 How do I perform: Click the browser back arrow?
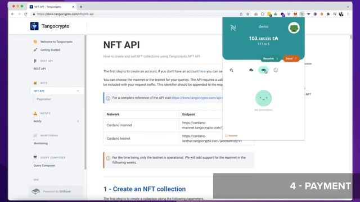12,14
